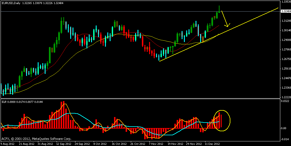Click the 1.31280 price axis label
The height and width of the screenshot is (146, 291).
(x=285, y=21)
